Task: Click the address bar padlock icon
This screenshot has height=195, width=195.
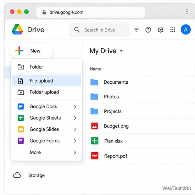Action: point(44,12)
